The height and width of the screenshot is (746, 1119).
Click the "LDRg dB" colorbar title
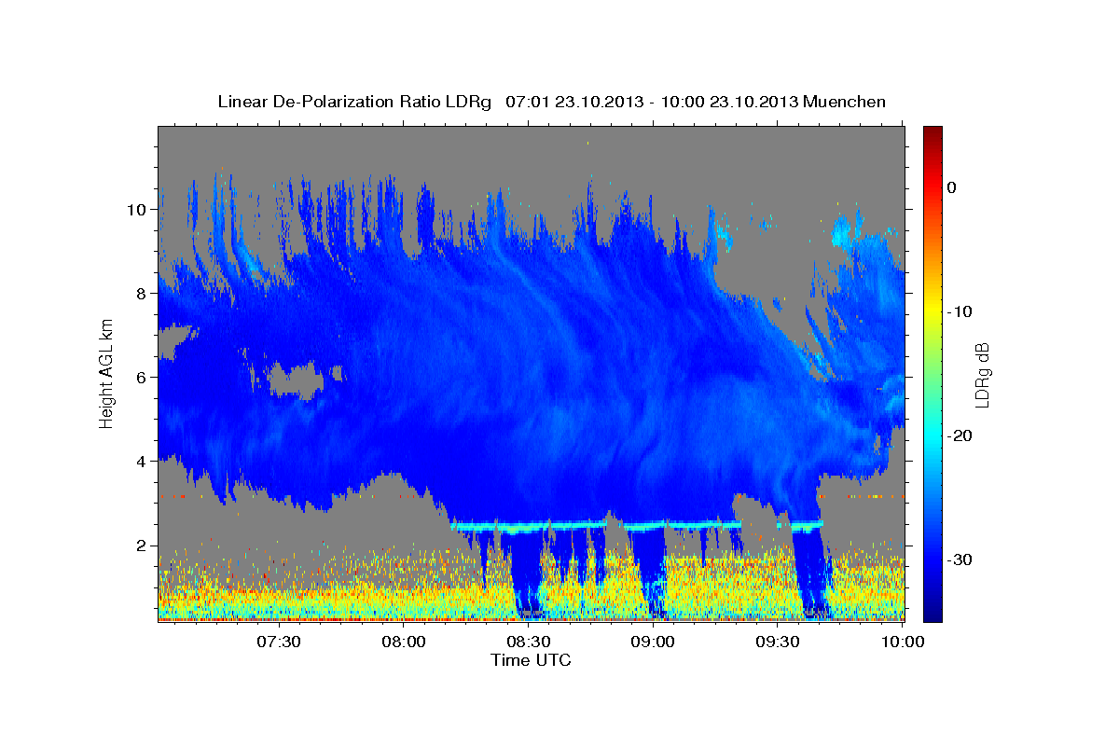pyautogui.click(x=982, y=374)
